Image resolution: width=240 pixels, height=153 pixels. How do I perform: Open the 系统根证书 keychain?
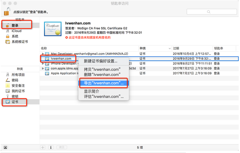(20, 42)
